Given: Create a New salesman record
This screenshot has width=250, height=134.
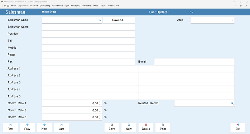Looking at the screenshot, I should (129, 128).
